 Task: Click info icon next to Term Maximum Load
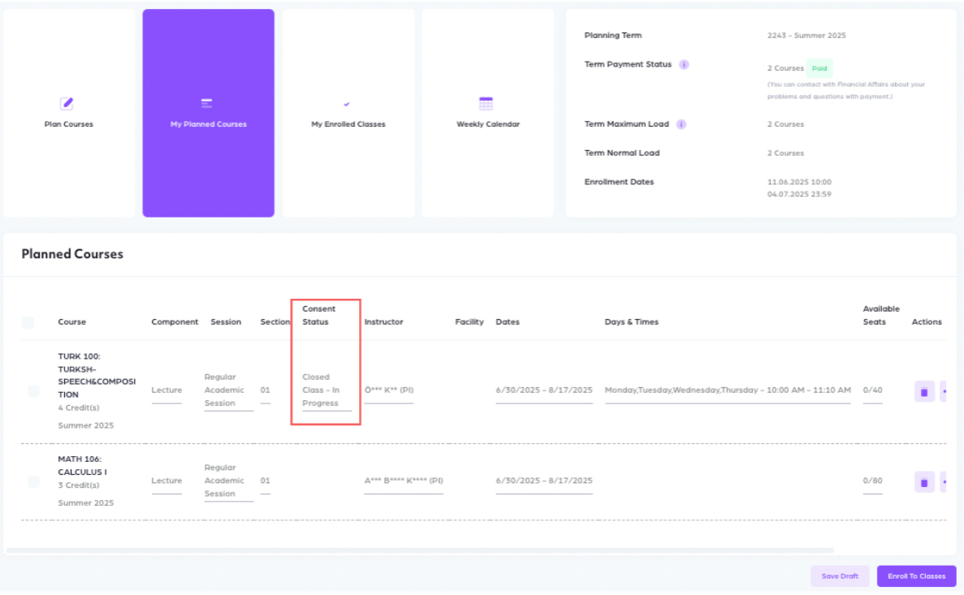pos(681,124)
